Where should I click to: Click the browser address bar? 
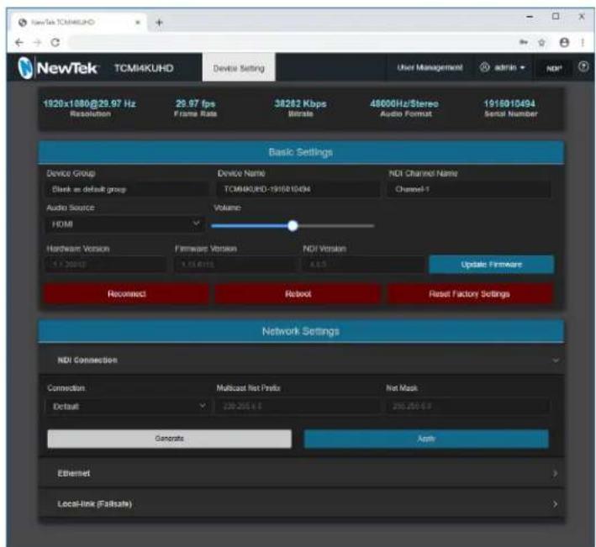click(x=289, y=43)
